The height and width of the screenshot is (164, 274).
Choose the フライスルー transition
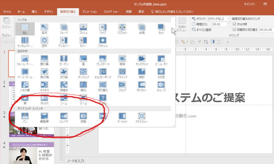click(x=142, y=118)
